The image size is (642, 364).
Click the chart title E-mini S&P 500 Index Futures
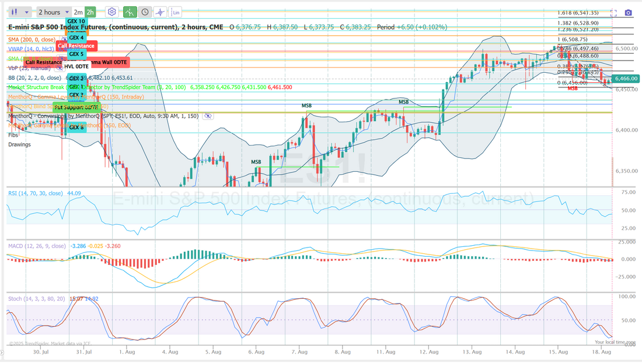click(x=116, y=27)
